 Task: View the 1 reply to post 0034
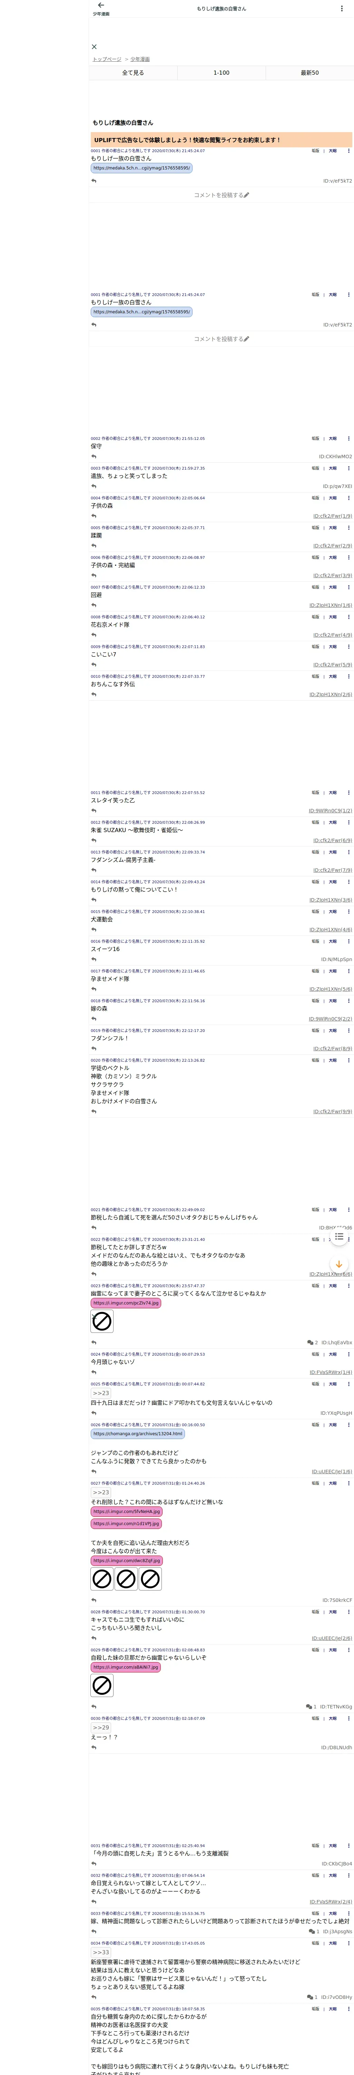(x=312, y=1997)
